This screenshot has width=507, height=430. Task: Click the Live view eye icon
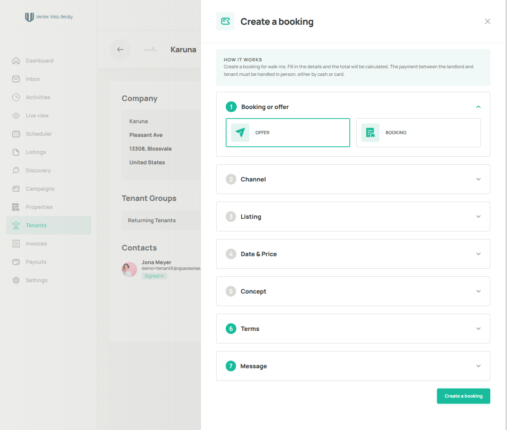(x=16, y=116)
